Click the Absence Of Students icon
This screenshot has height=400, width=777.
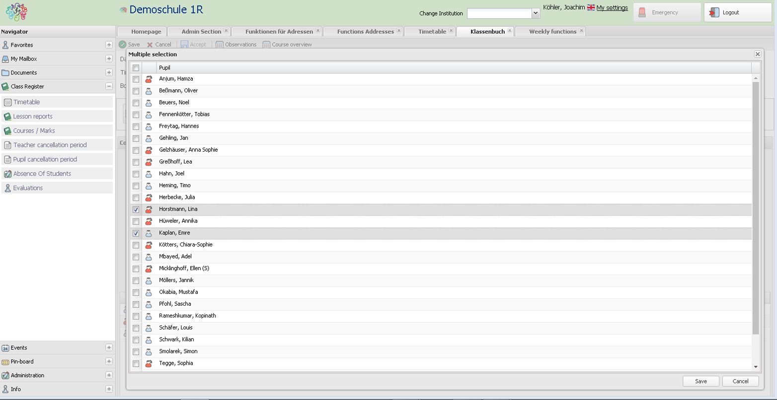7,174
